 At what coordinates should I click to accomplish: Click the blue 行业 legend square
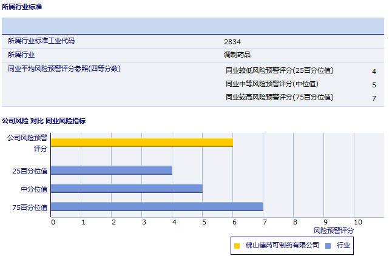(x=328, y=246)
